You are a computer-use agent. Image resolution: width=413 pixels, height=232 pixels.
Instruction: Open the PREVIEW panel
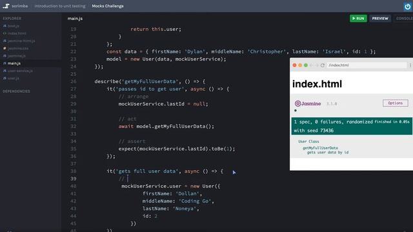[x=380, y=19]
